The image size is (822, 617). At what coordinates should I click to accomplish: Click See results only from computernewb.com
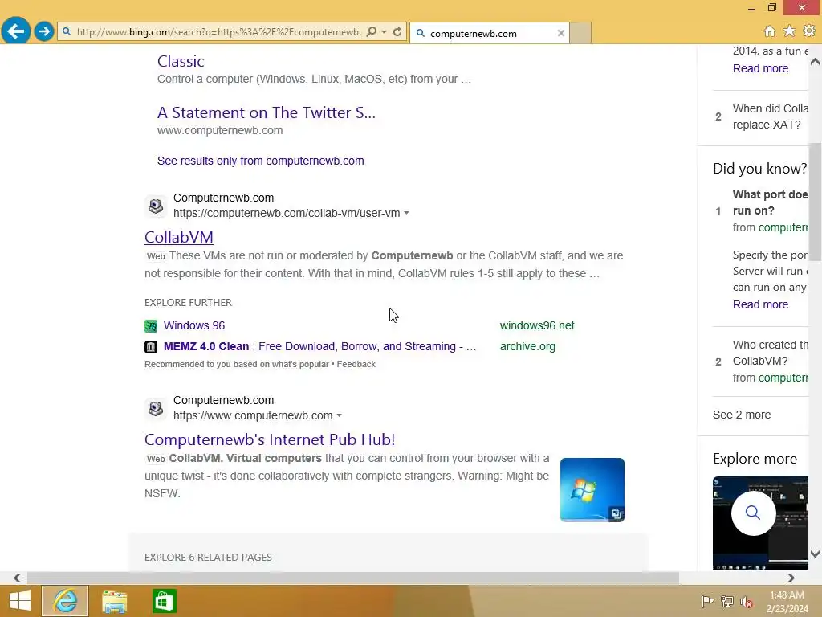click(x=261, y=161)
